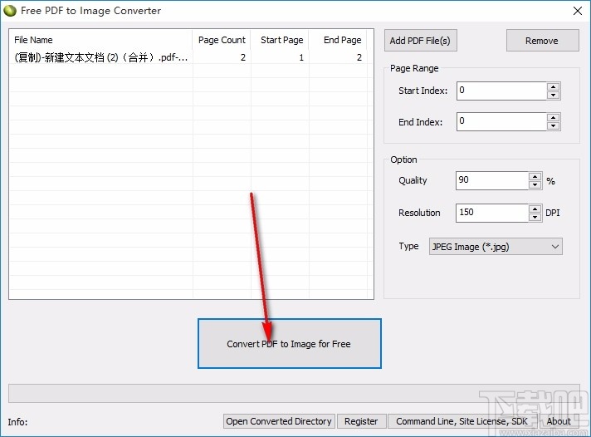The image size is (591, 437).
Task: Click End Page value 2 in file row
Action: click(x=359, y=57)
